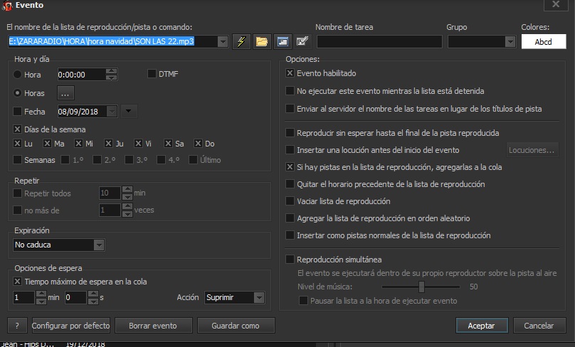The width and height of the screenshot is (575, 347).
Task: Enable Reproducción simultánea
Action: pyautogui.click(x=290, y=260)
